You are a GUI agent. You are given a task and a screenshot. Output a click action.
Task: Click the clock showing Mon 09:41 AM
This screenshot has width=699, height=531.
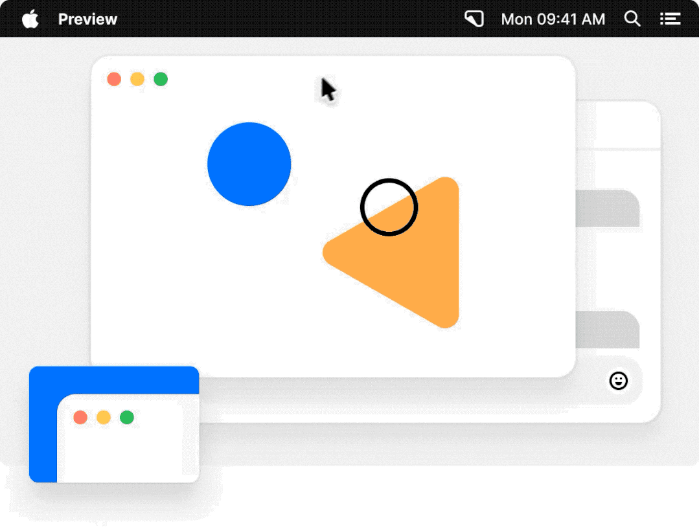click(553, 19)
